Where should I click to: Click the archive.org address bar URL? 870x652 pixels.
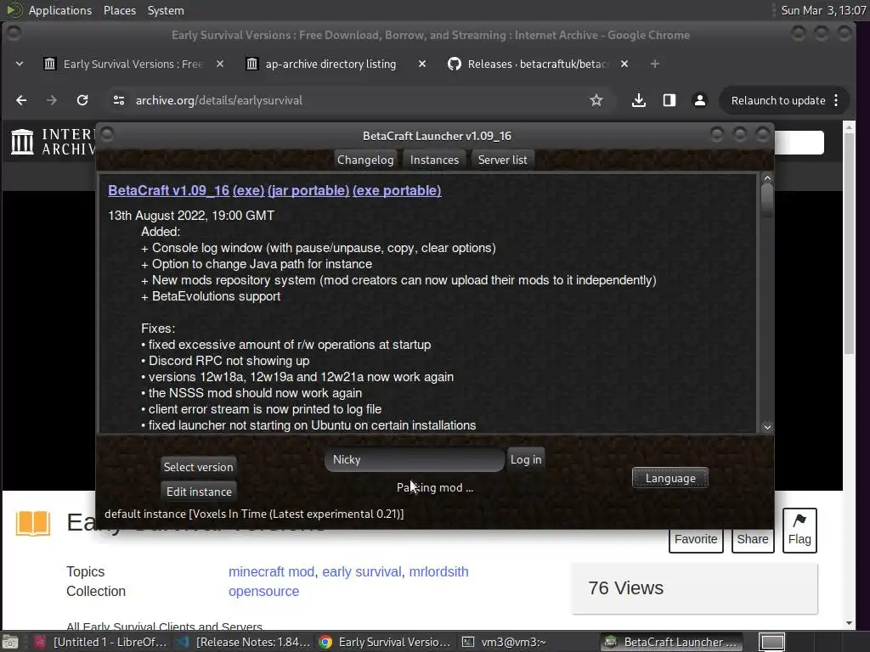pyautogui.click(x=219, y=100)
